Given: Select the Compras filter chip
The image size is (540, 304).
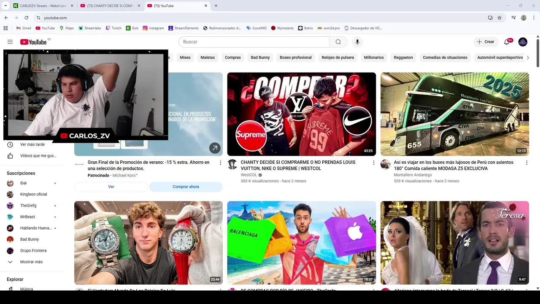Looking at the screenshot, I should pos(233,57).
